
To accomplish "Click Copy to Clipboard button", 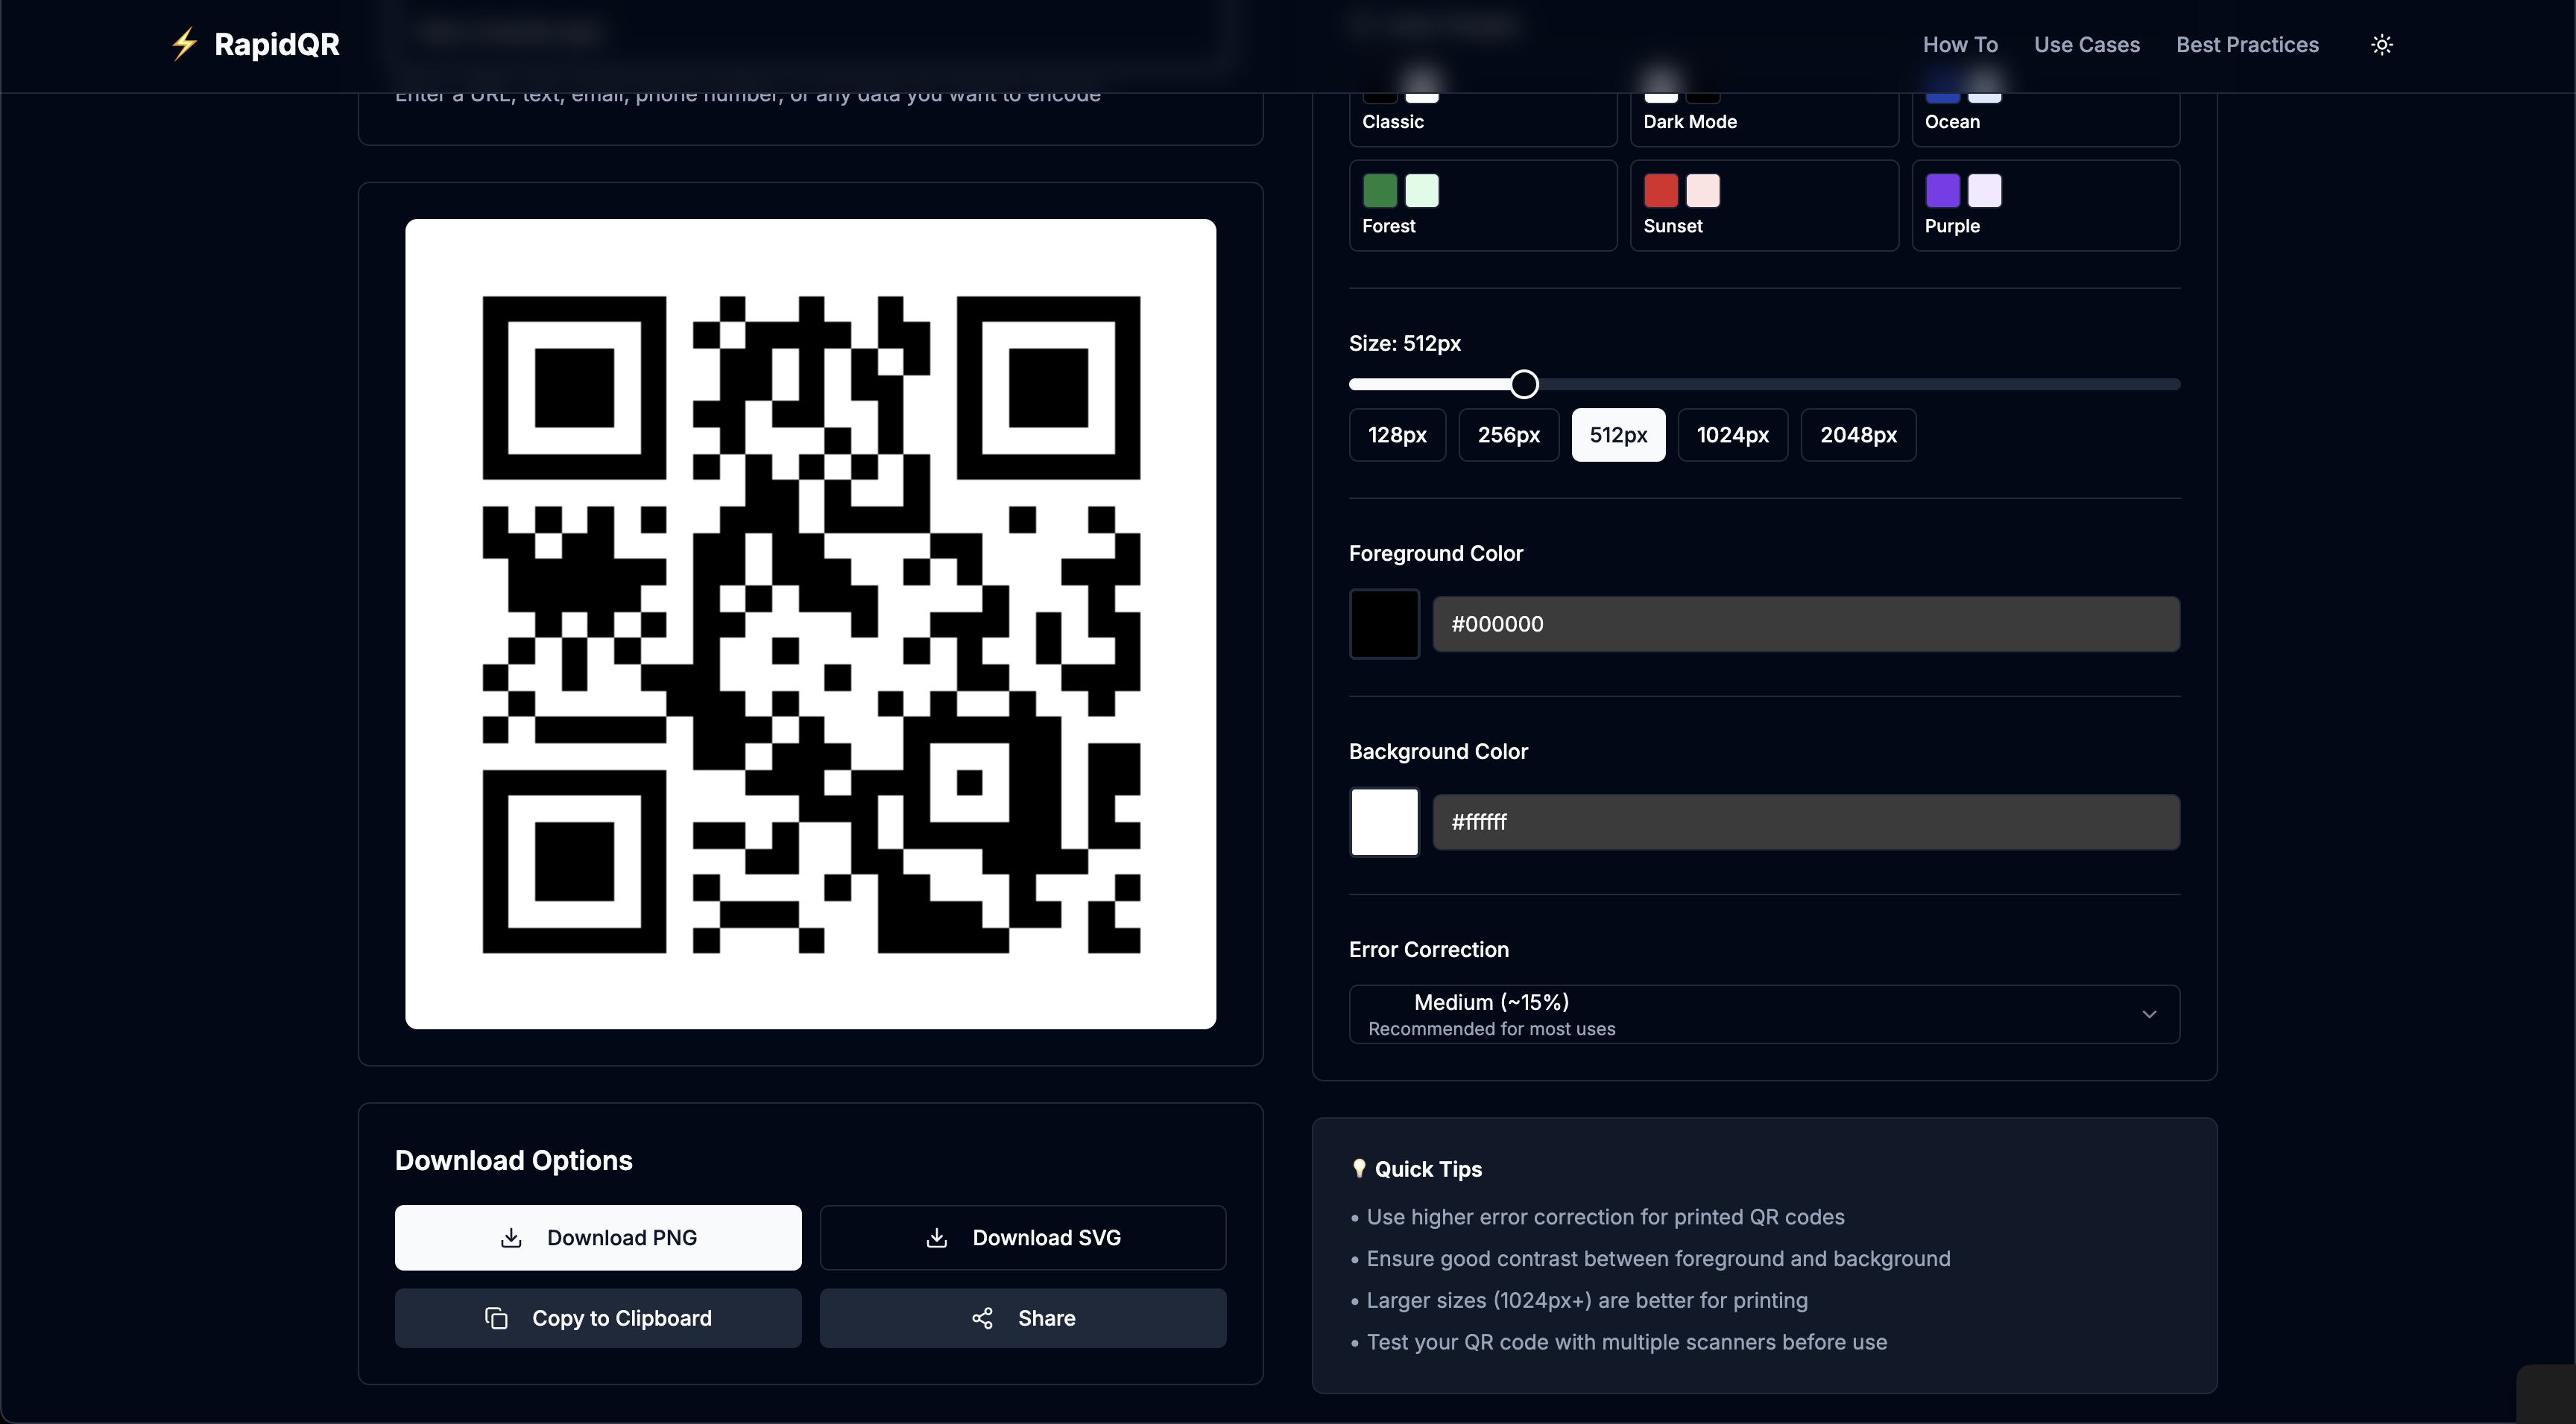I will click(x=598, y=1318).
